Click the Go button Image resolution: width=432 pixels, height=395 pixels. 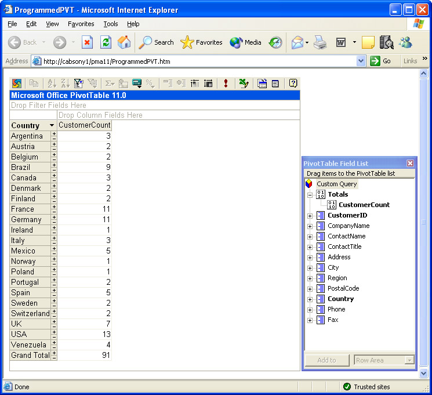click(x=381, y=61)
